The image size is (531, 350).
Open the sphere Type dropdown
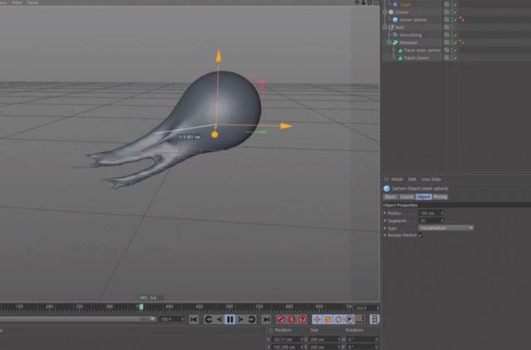tap(446, 227)
